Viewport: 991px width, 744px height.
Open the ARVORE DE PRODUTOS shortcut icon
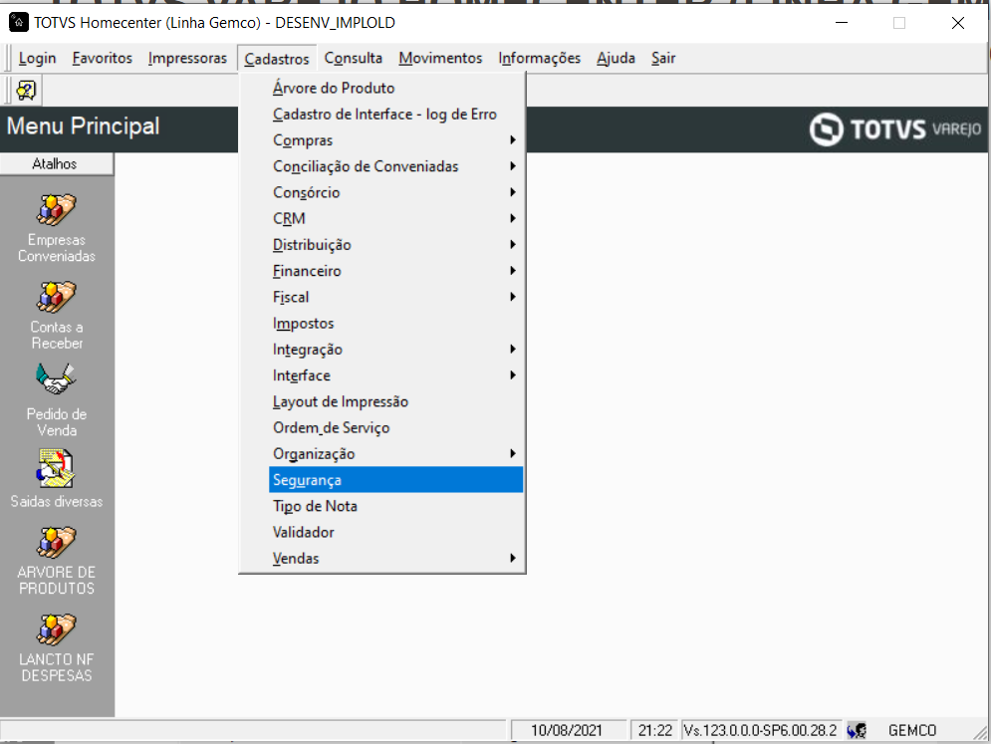coord(56,542)
